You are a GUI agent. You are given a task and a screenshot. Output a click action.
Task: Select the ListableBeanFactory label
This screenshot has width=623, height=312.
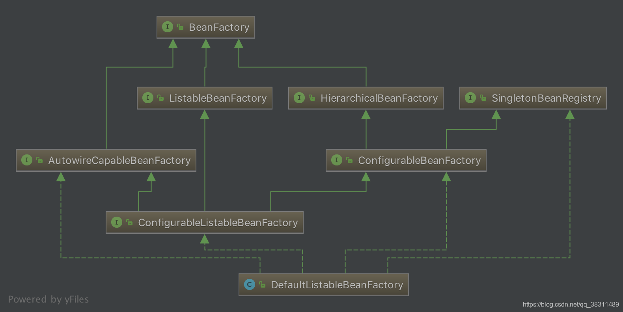218,98
